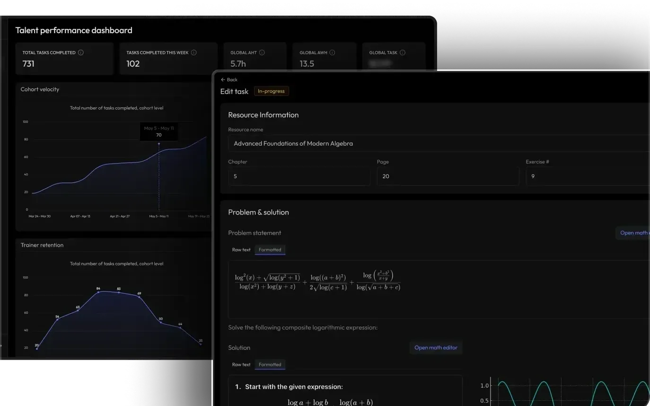Click the Page field showing 20
This screenshot has height=406, width=650.
pyautogui.click(x=448, y=176)
